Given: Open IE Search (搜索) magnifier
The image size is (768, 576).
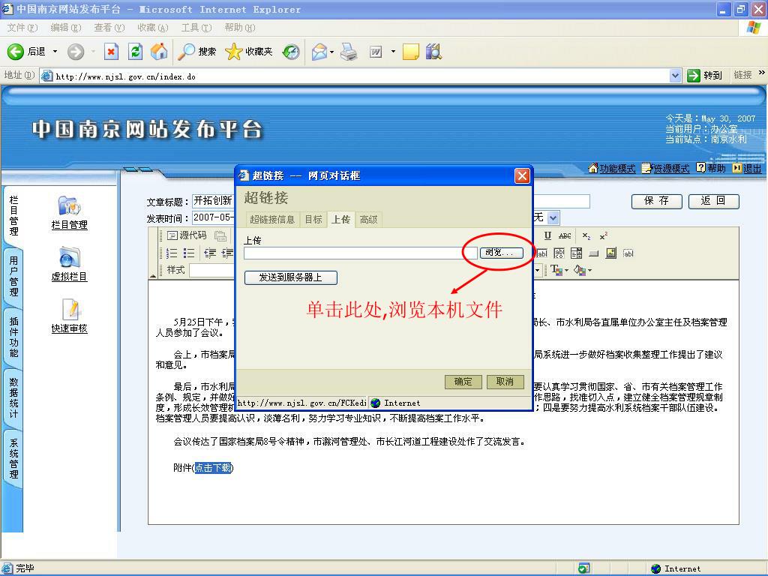Looking at the screenshot, I should tap(186, 52).
